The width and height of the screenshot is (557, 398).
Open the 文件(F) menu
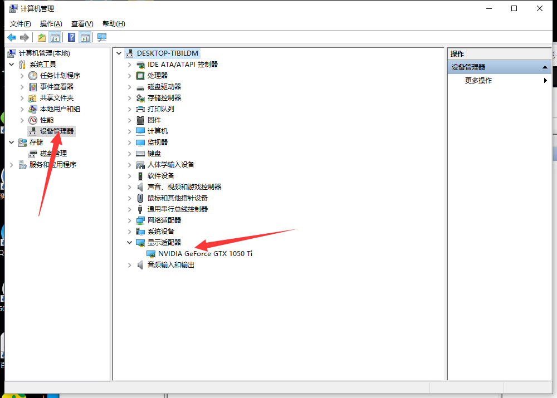(x=21, y=24)
